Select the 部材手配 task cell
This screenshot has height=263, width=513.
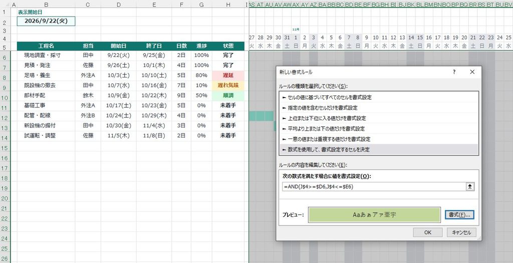pos(46,95)
